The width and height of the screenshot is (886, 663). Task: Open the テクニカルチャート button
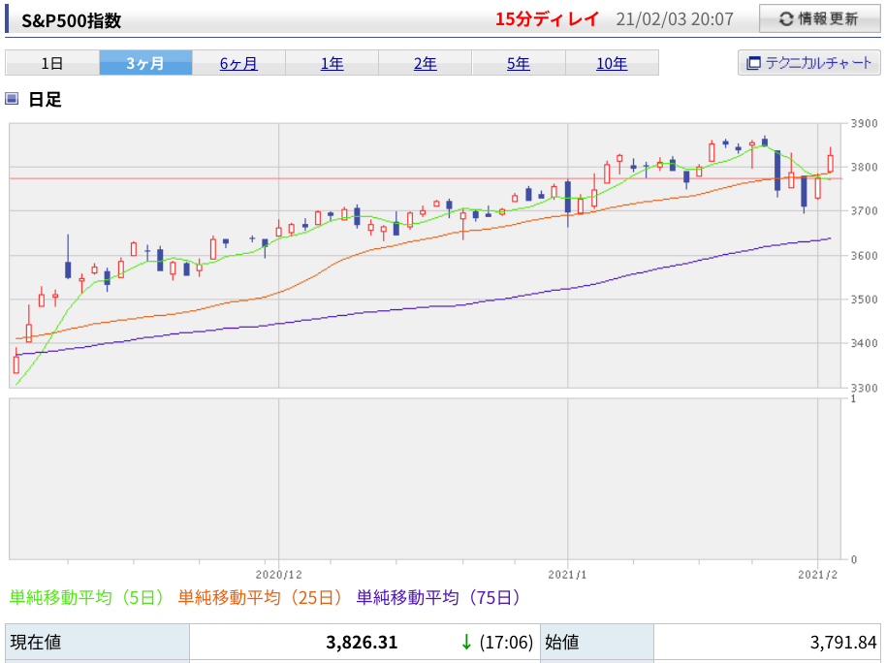point(808,62)
